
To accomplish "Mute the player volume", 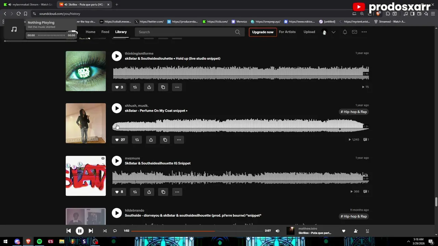I will (278, 231).
